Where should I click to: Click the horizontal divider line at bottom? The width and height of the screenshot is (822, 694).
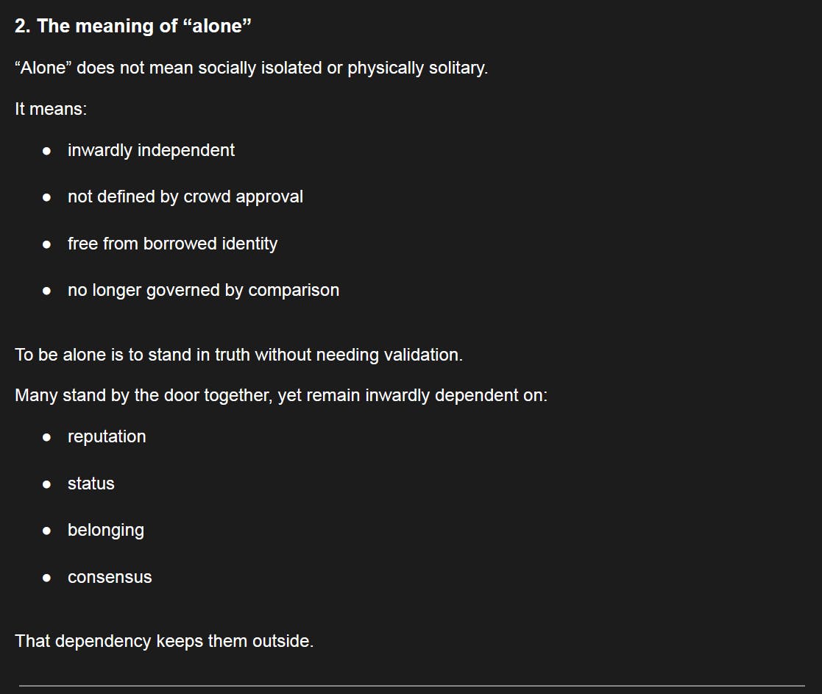[x=411, y=686]
